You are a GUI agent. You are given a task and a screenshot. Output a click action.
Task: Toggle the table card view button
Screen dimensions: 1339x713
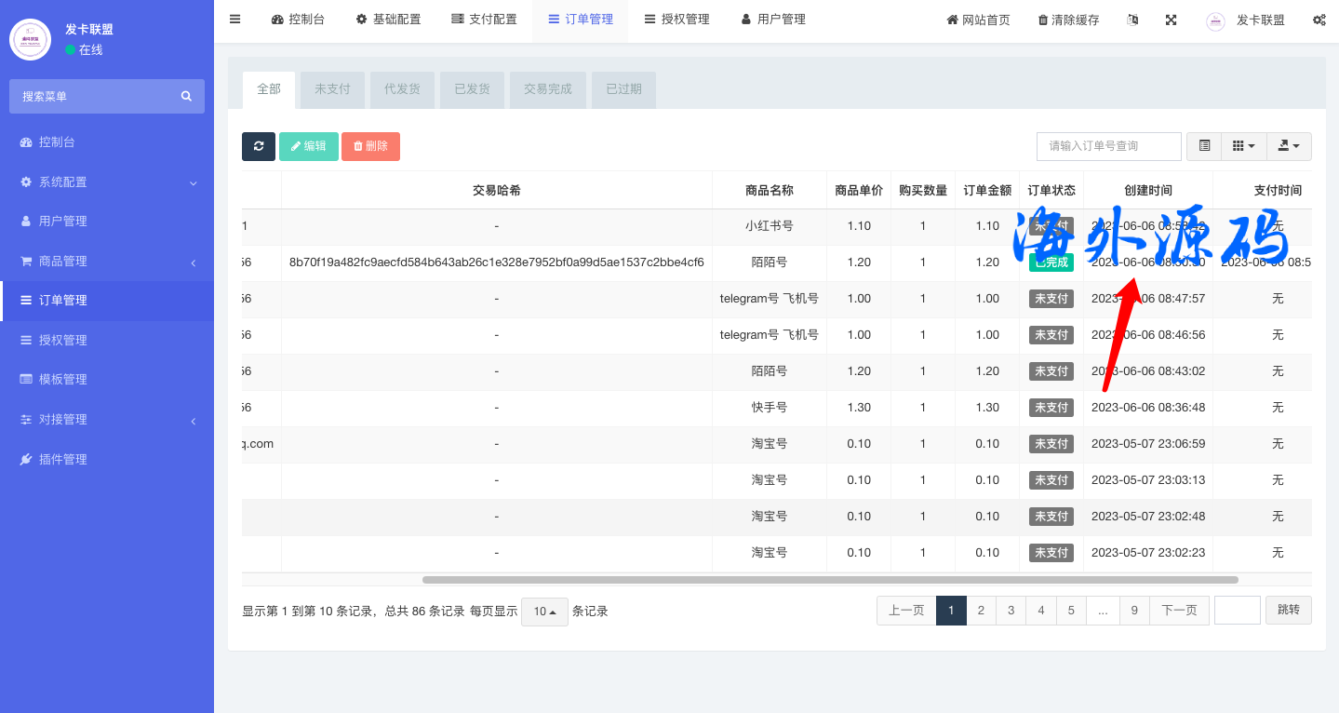tap(1204, 146)
